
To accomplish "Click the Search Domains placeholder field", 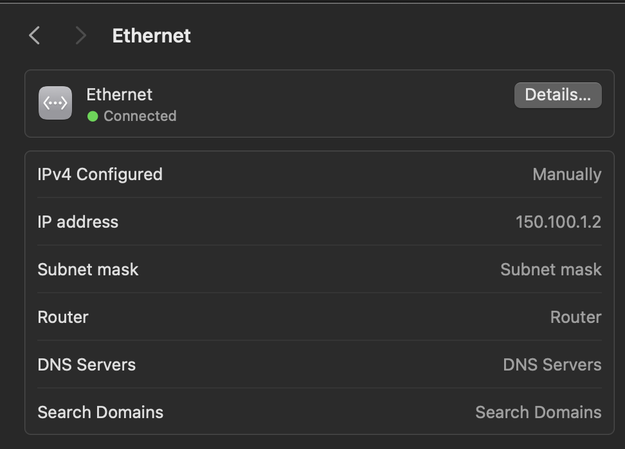I will click(538, 412).
